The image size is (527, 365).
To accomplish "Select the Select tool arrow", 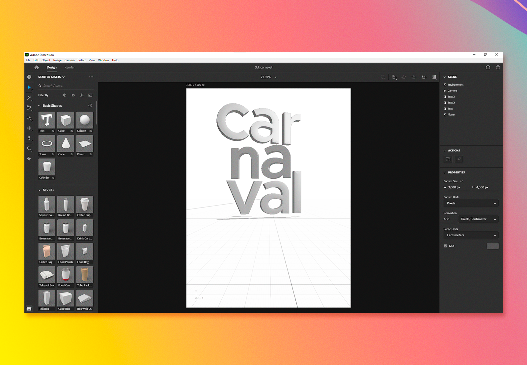I will (29, 87).
